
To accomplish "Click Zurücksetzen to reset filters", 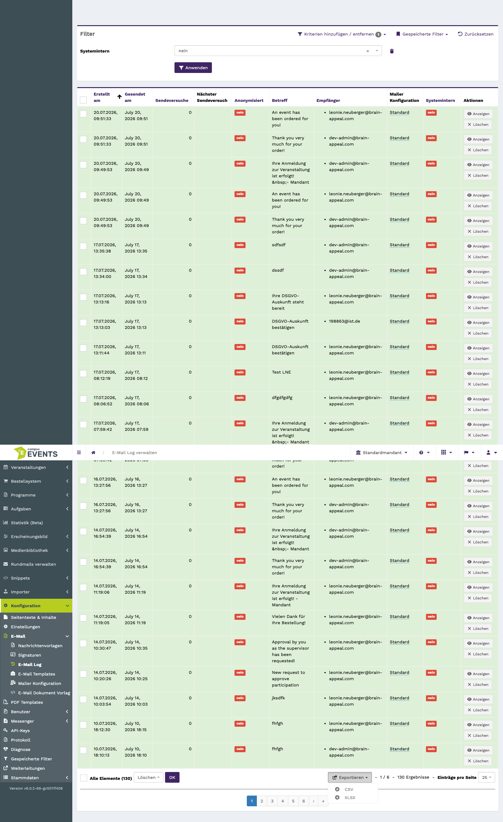I will 476,34.
